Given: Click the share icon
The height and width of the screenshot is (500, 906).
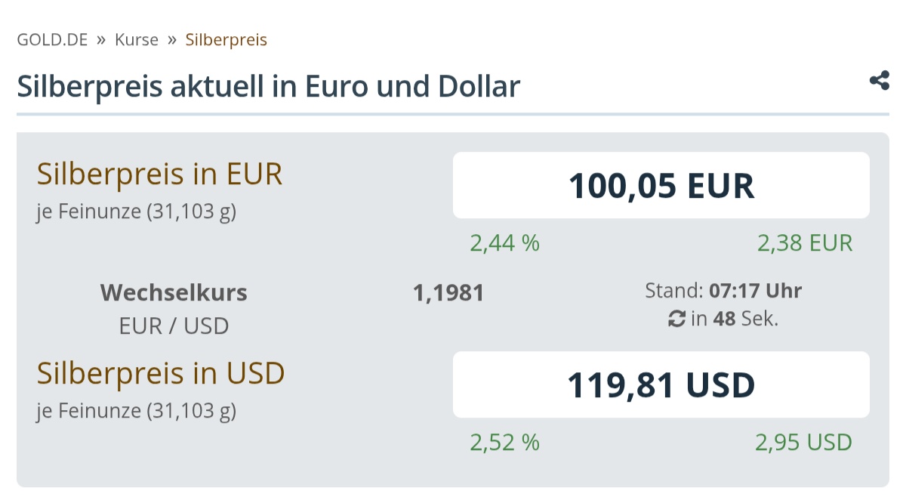Looking at the screenshot, I should pos(879,81).
